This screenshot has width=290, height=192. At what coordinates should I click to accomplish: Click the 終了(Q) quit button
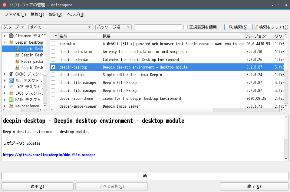coord(254,186)
